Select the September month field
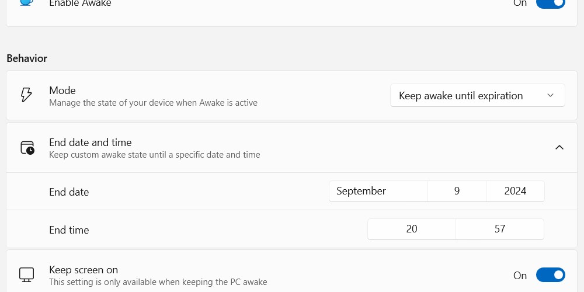Viewport: 584px width, 292px height. pyautogui.click(x=378, y=191)
